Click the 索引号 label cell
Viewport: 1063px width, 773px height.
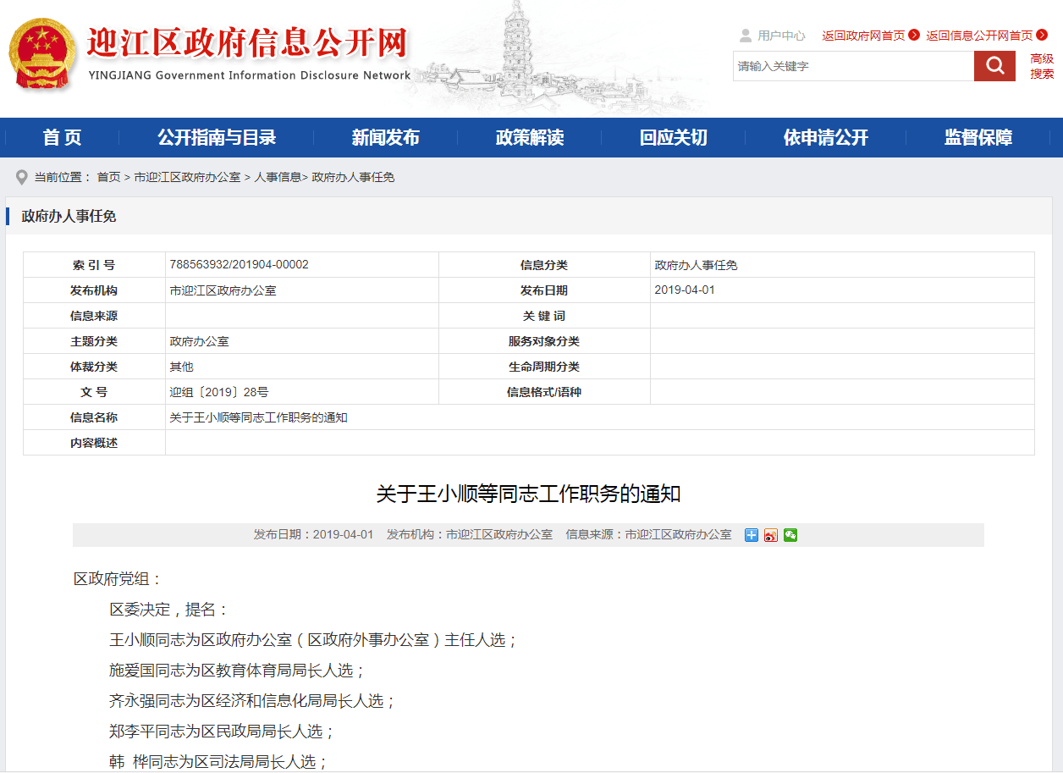coord(94,265)
